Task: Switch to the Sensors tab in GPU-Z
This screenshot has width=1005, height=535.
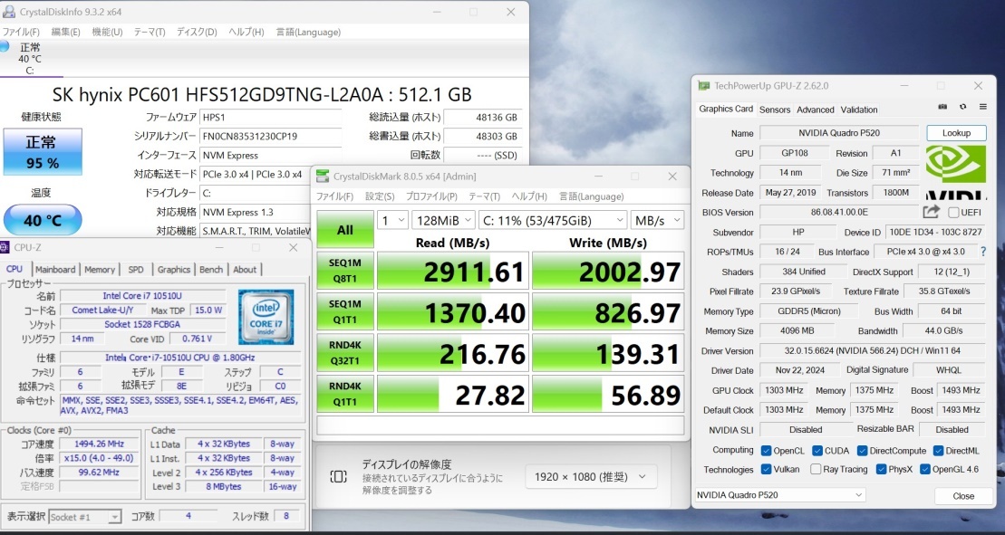Action: (776, 109)
